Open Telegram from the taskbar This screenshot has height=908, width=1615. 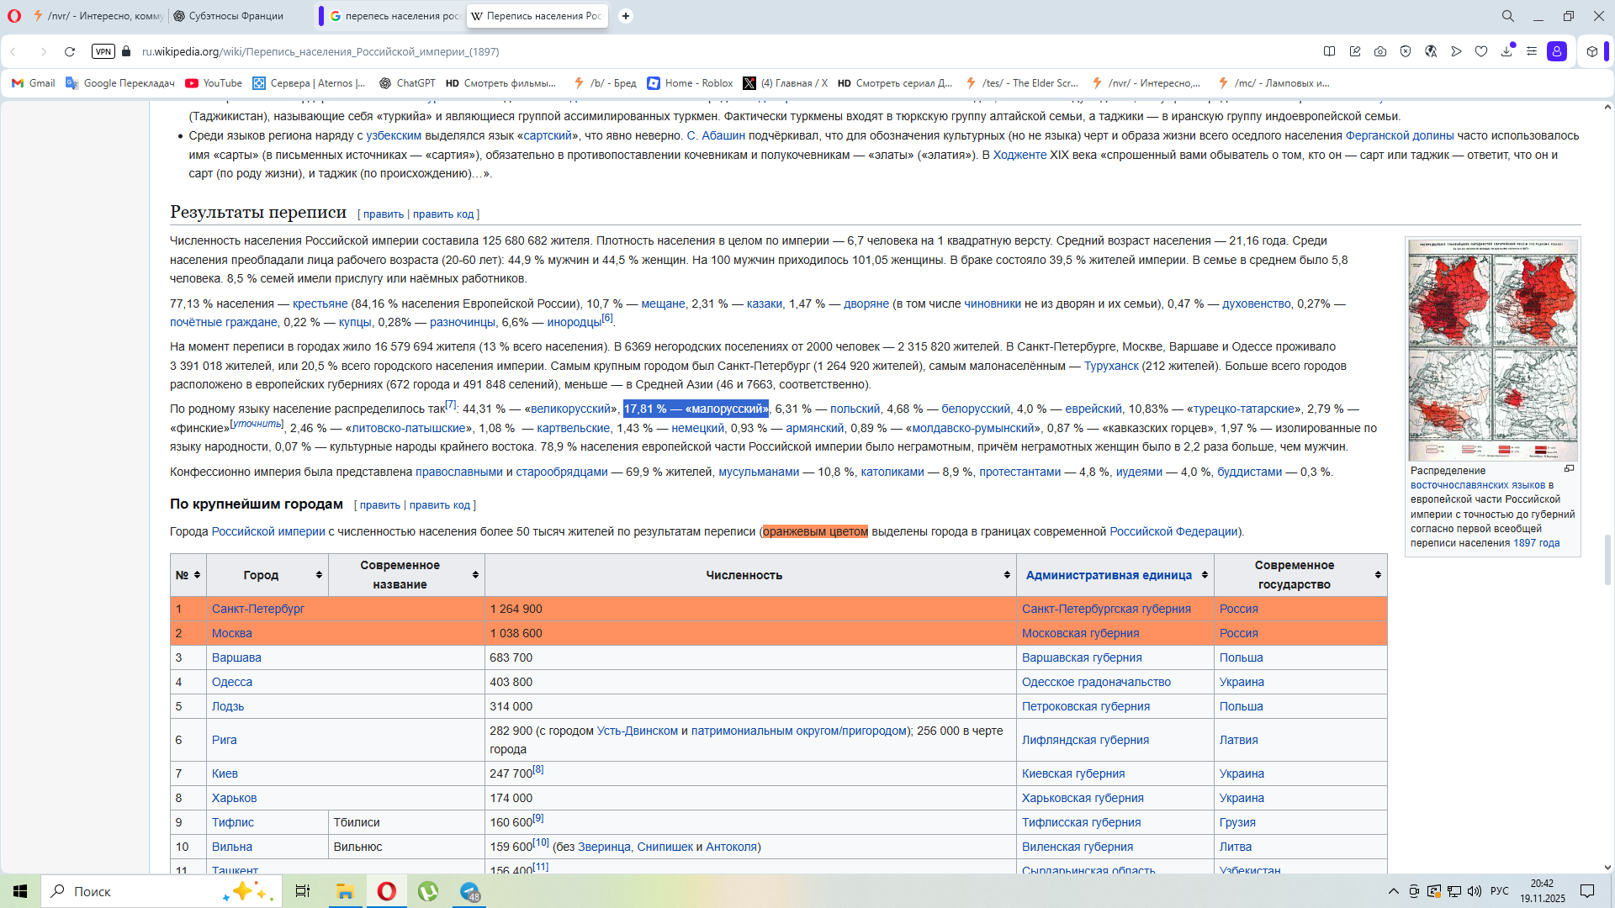(x=469, y=891)
